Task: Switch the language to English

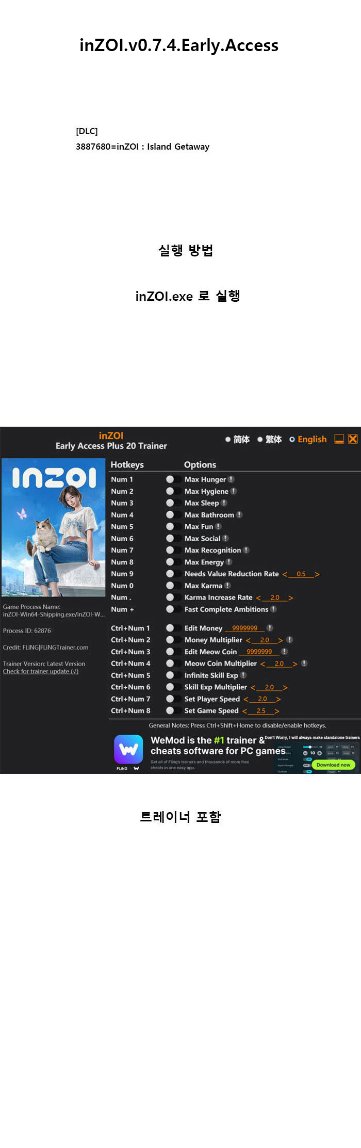Action: (x=308, y=440)
